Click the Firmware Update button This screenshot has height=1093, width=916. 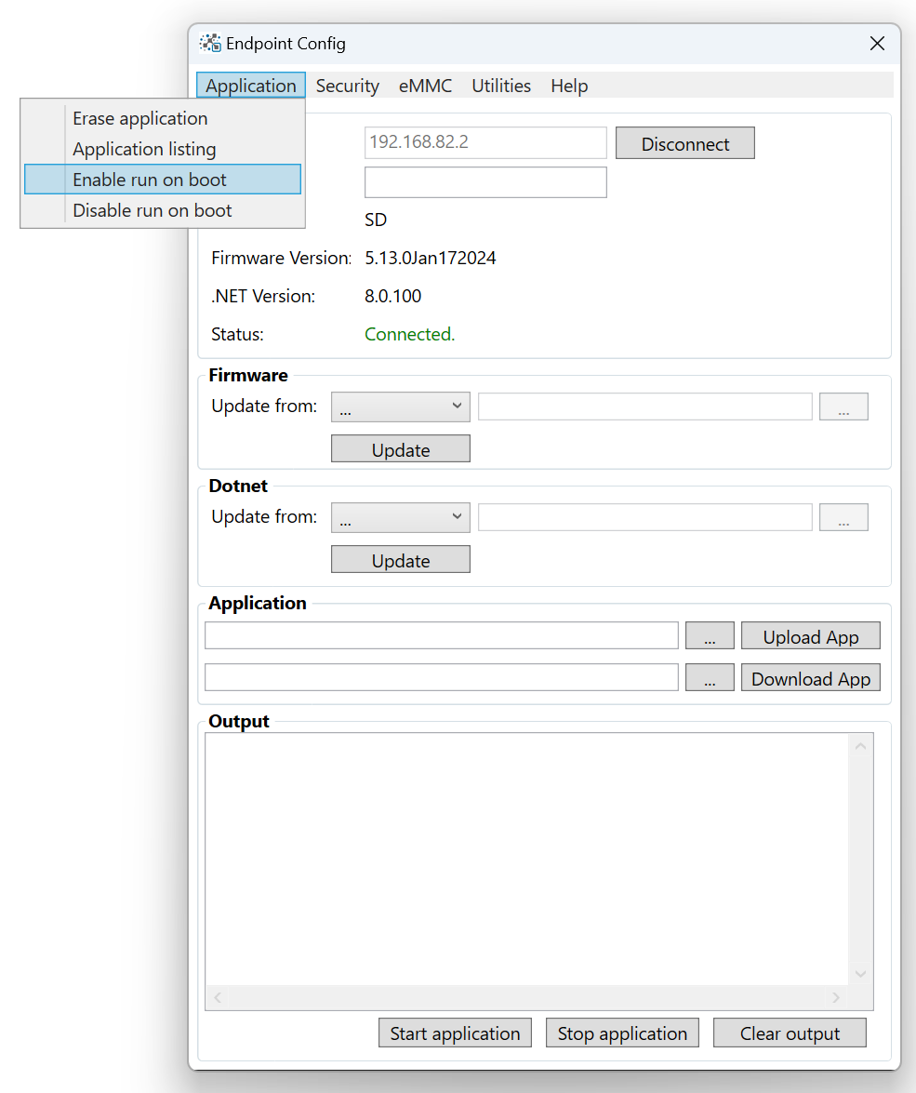(400, 448)
